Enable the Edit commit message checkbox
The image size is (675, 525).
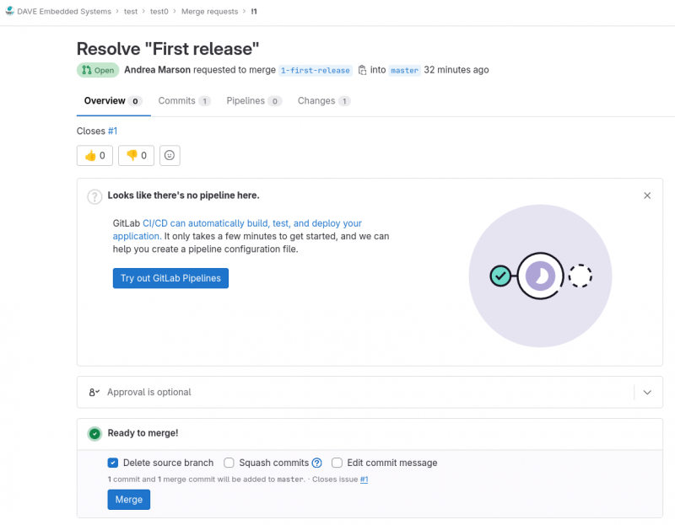337,463
